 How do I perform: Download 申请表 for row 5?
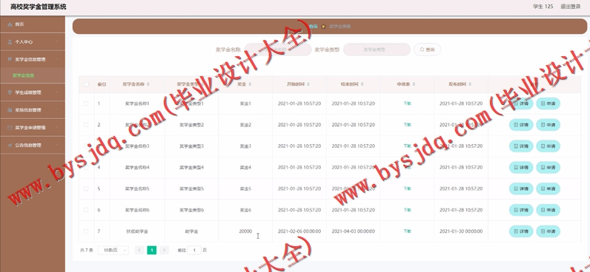tap(407, 188)
